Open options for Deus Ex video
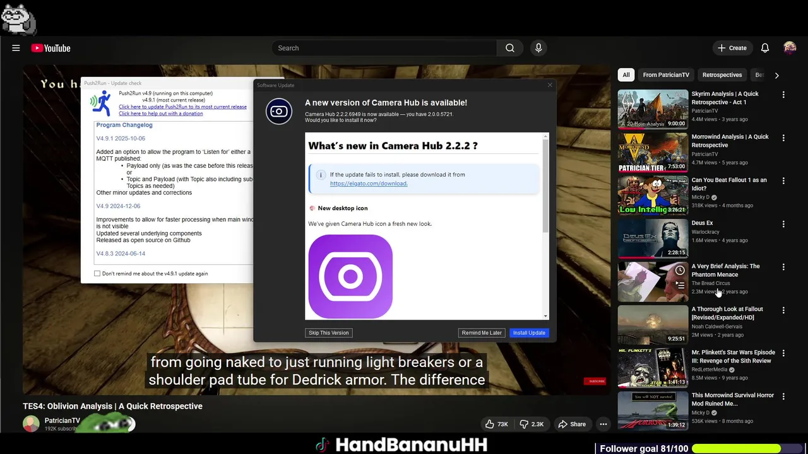 click(x=783, y=224)
